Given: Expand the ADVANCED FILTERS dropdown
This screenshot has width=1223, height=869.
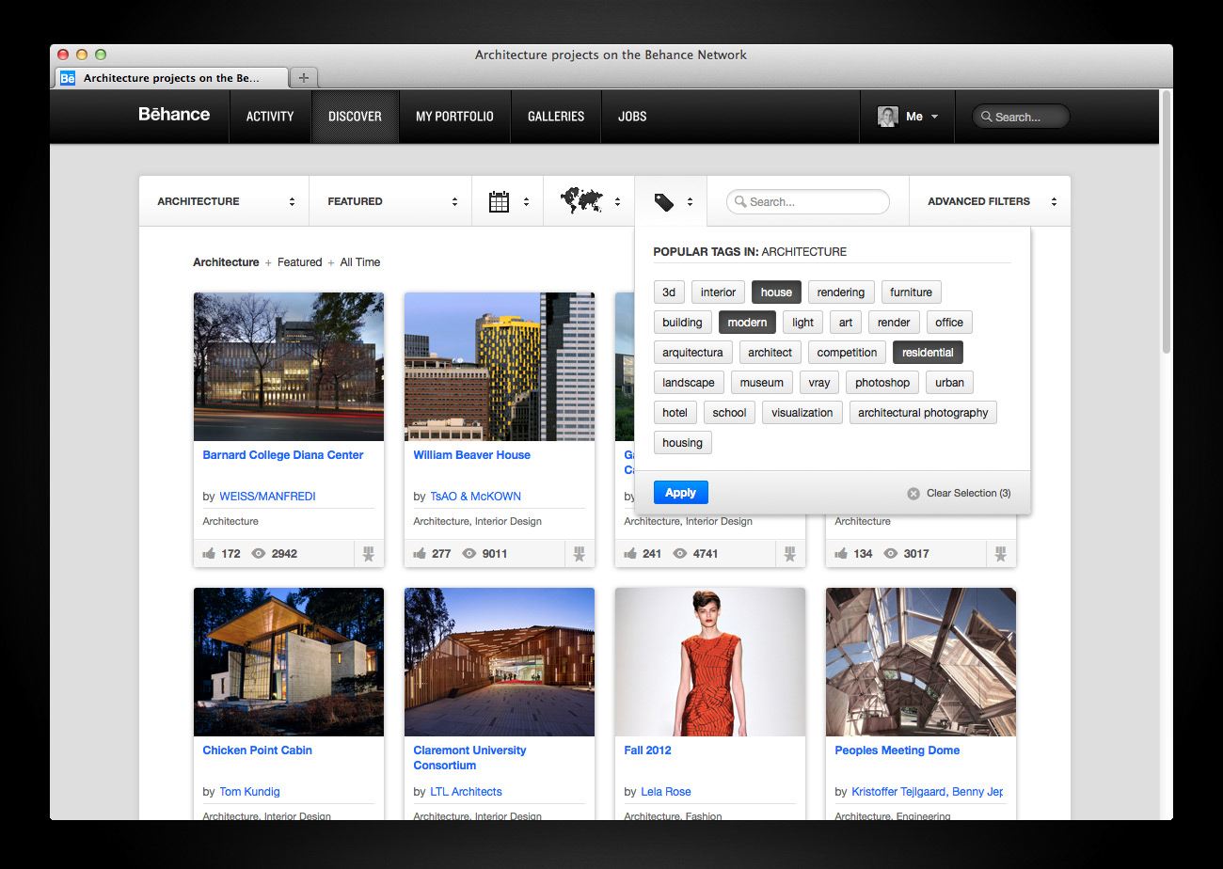Looking at the screenshot, I should pyautogui.click(x=990, y=201).
